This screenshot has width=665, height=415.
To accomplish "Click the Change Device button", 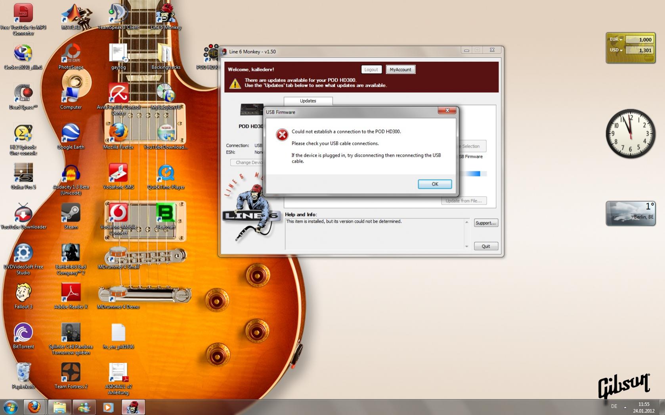I will [x=248, y=163].
